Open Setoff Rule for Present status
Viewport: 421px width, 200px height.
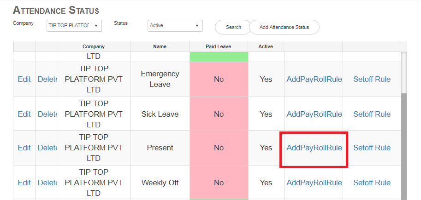point(372,148)
